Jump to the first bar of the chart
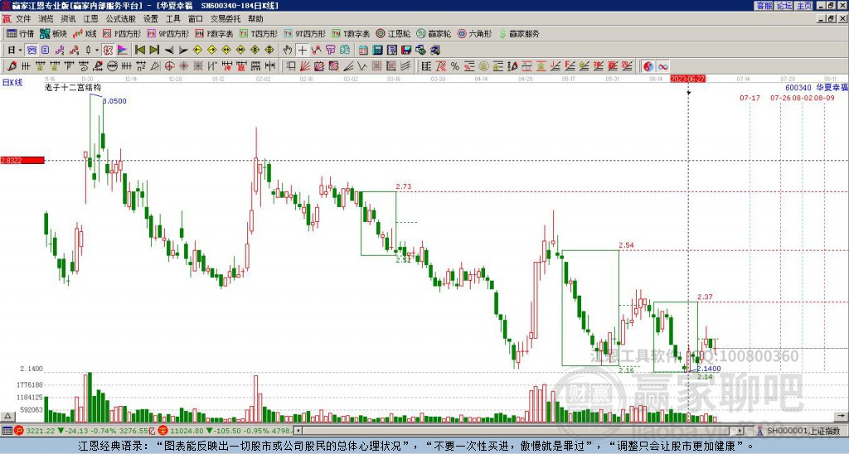Image resolution: width=849 pixels, height=454 pixels. pyautogui.click(x=139, y=51)
